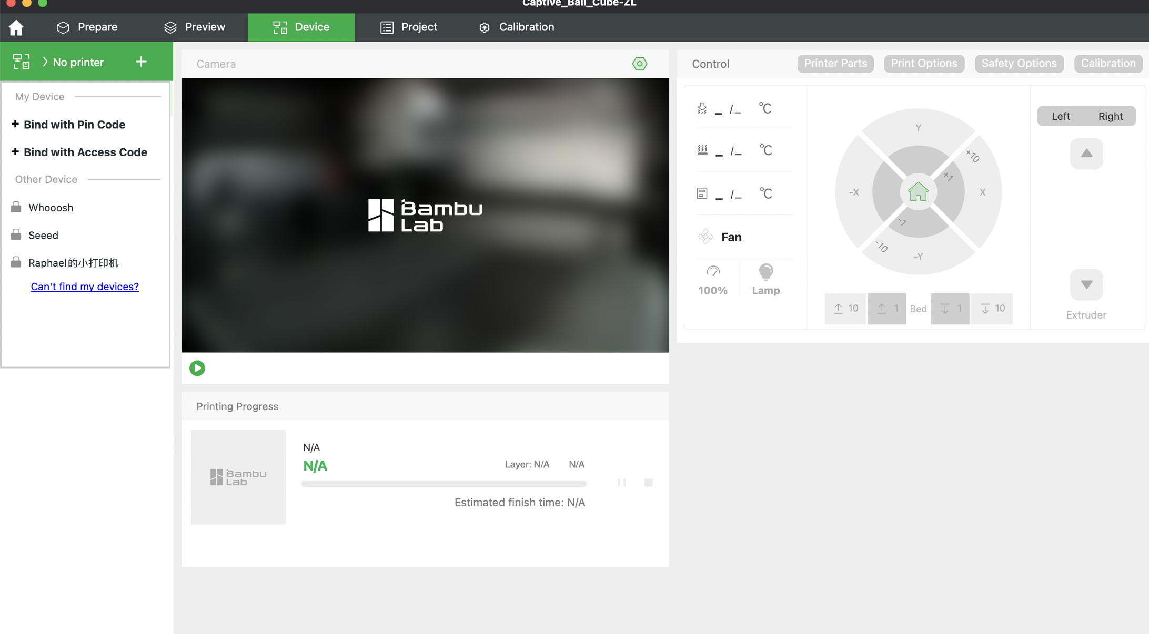Click the nozzle temperature icon

click(x=702, y=108)
